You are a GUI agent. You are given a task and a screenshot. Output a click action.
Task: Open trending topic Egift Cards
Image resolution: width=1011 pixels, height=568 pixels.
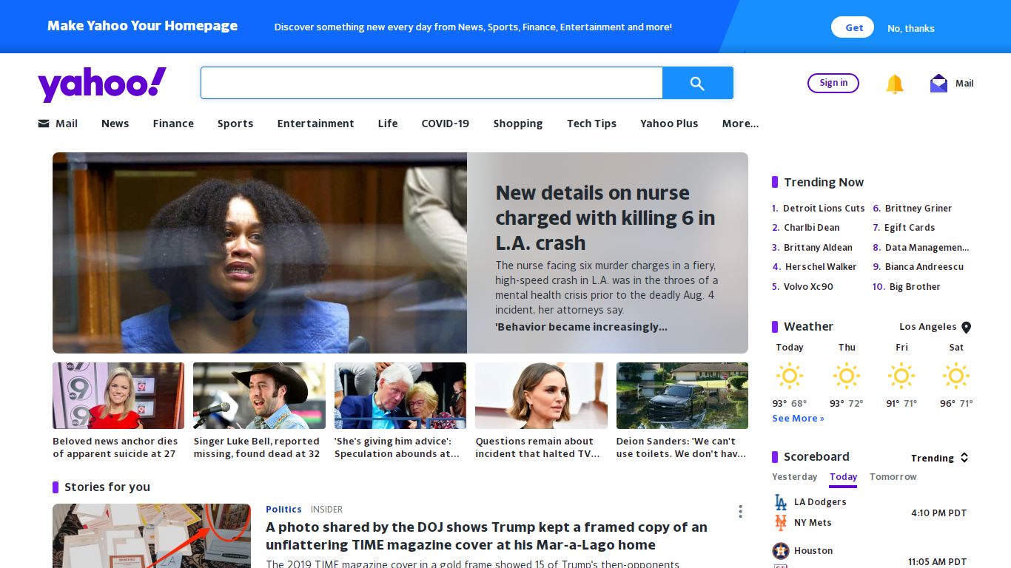[910, 228]
